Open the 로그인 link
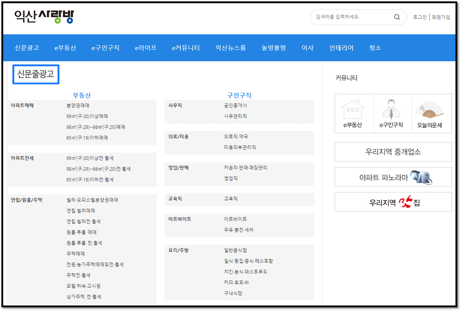461x311 pixels. [x=420, y=17]
